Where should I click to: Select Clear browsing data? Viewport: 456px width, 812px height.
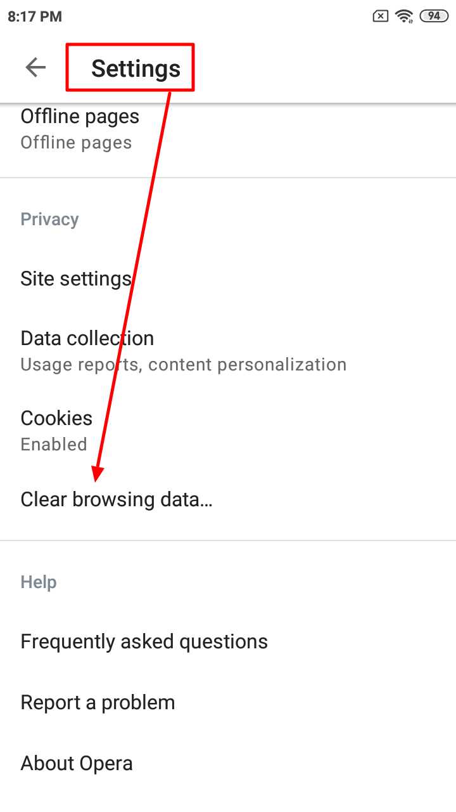[117, 499]
